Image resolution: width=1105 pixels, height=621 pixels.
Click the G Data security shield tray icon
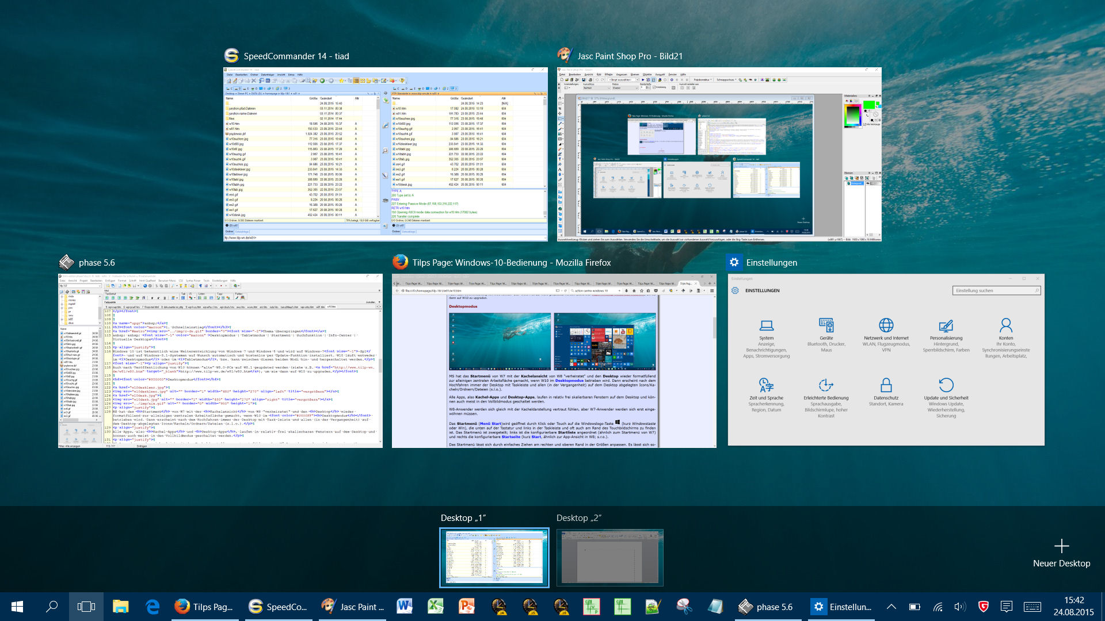(984, 607)
